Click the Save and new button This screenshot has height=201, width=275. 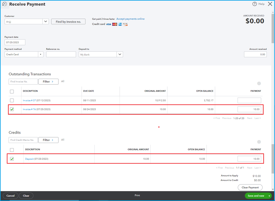(x=256, y=196)
